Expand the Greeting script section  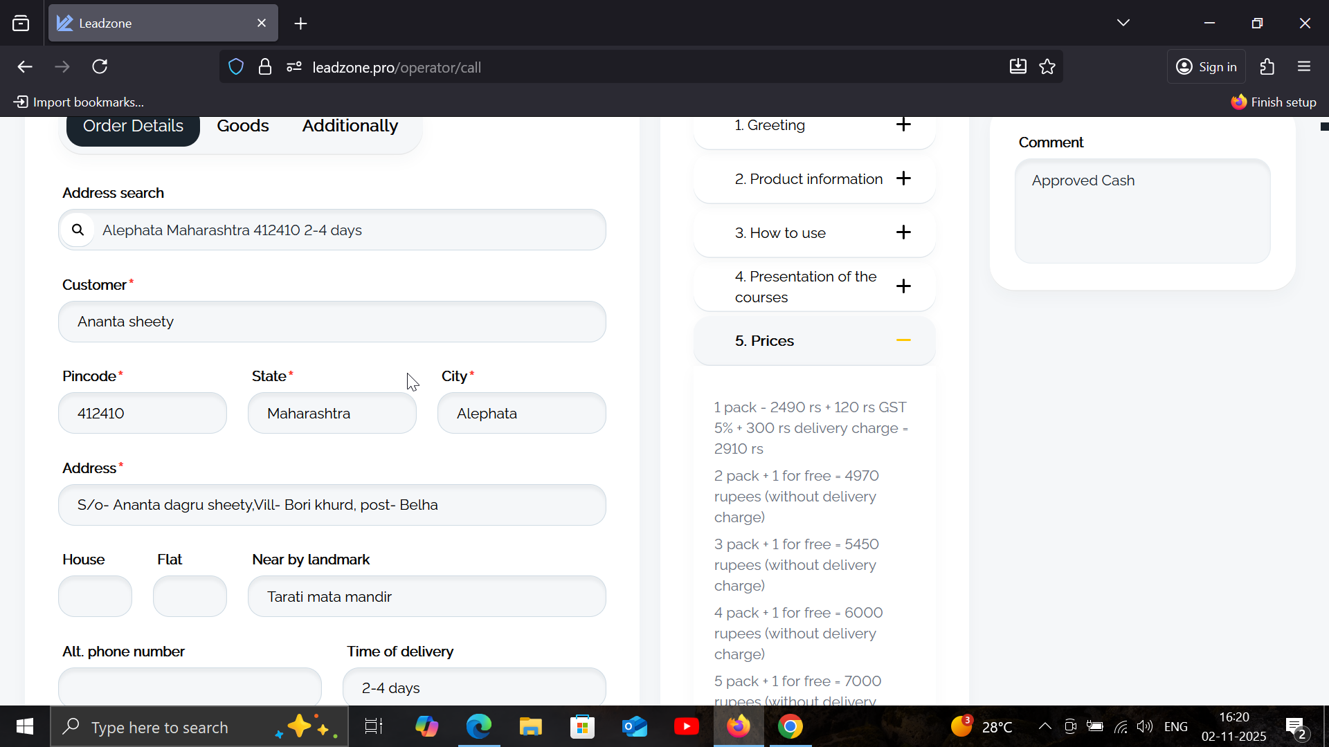[903, 125]
